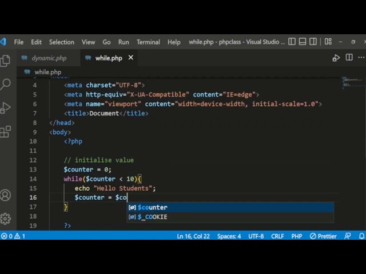Viewport: 366px width, 274px height.
Task: Click the PHP elephant icon on while.php tab
Action: 88,58
